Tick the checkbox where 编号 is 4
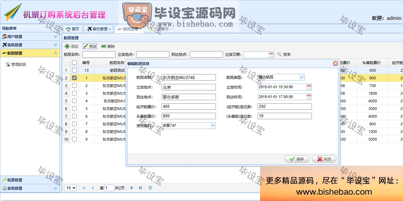Image resolution: width=403 pixels, height=201 pixels. [74, 101]
